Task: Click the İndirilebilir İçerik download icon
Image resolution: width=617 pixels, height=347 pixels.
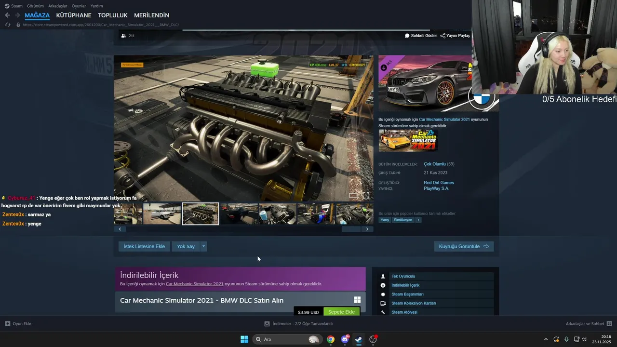Action: [383, 285]
